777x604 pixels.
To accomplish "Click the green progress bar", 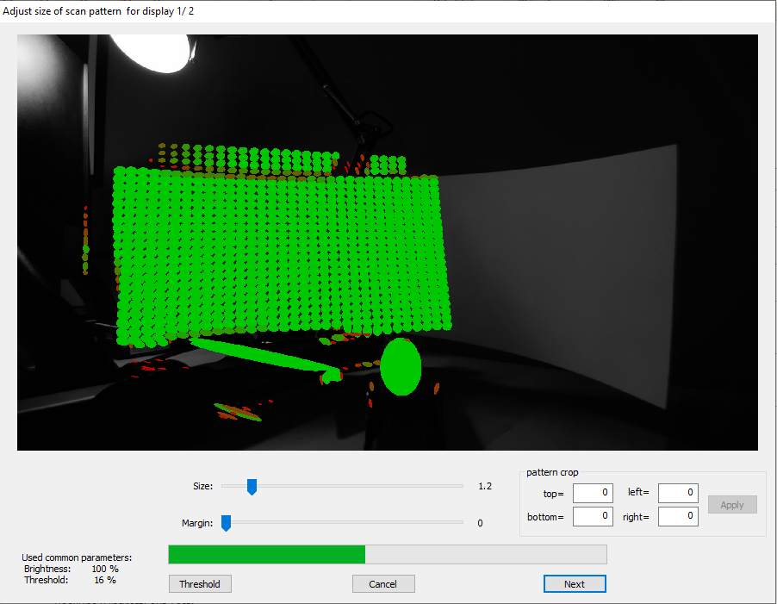I will [x=267, y=554].
